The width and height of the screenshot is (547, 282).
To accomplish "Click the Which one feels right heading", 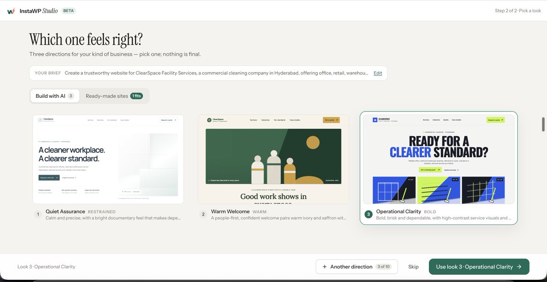I will (86, 40).
